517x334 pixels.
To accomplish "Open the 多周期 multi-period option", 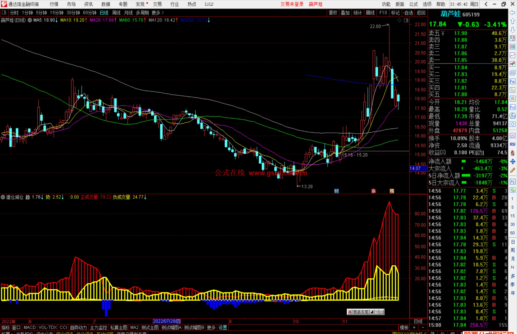I will coord(142,13).
